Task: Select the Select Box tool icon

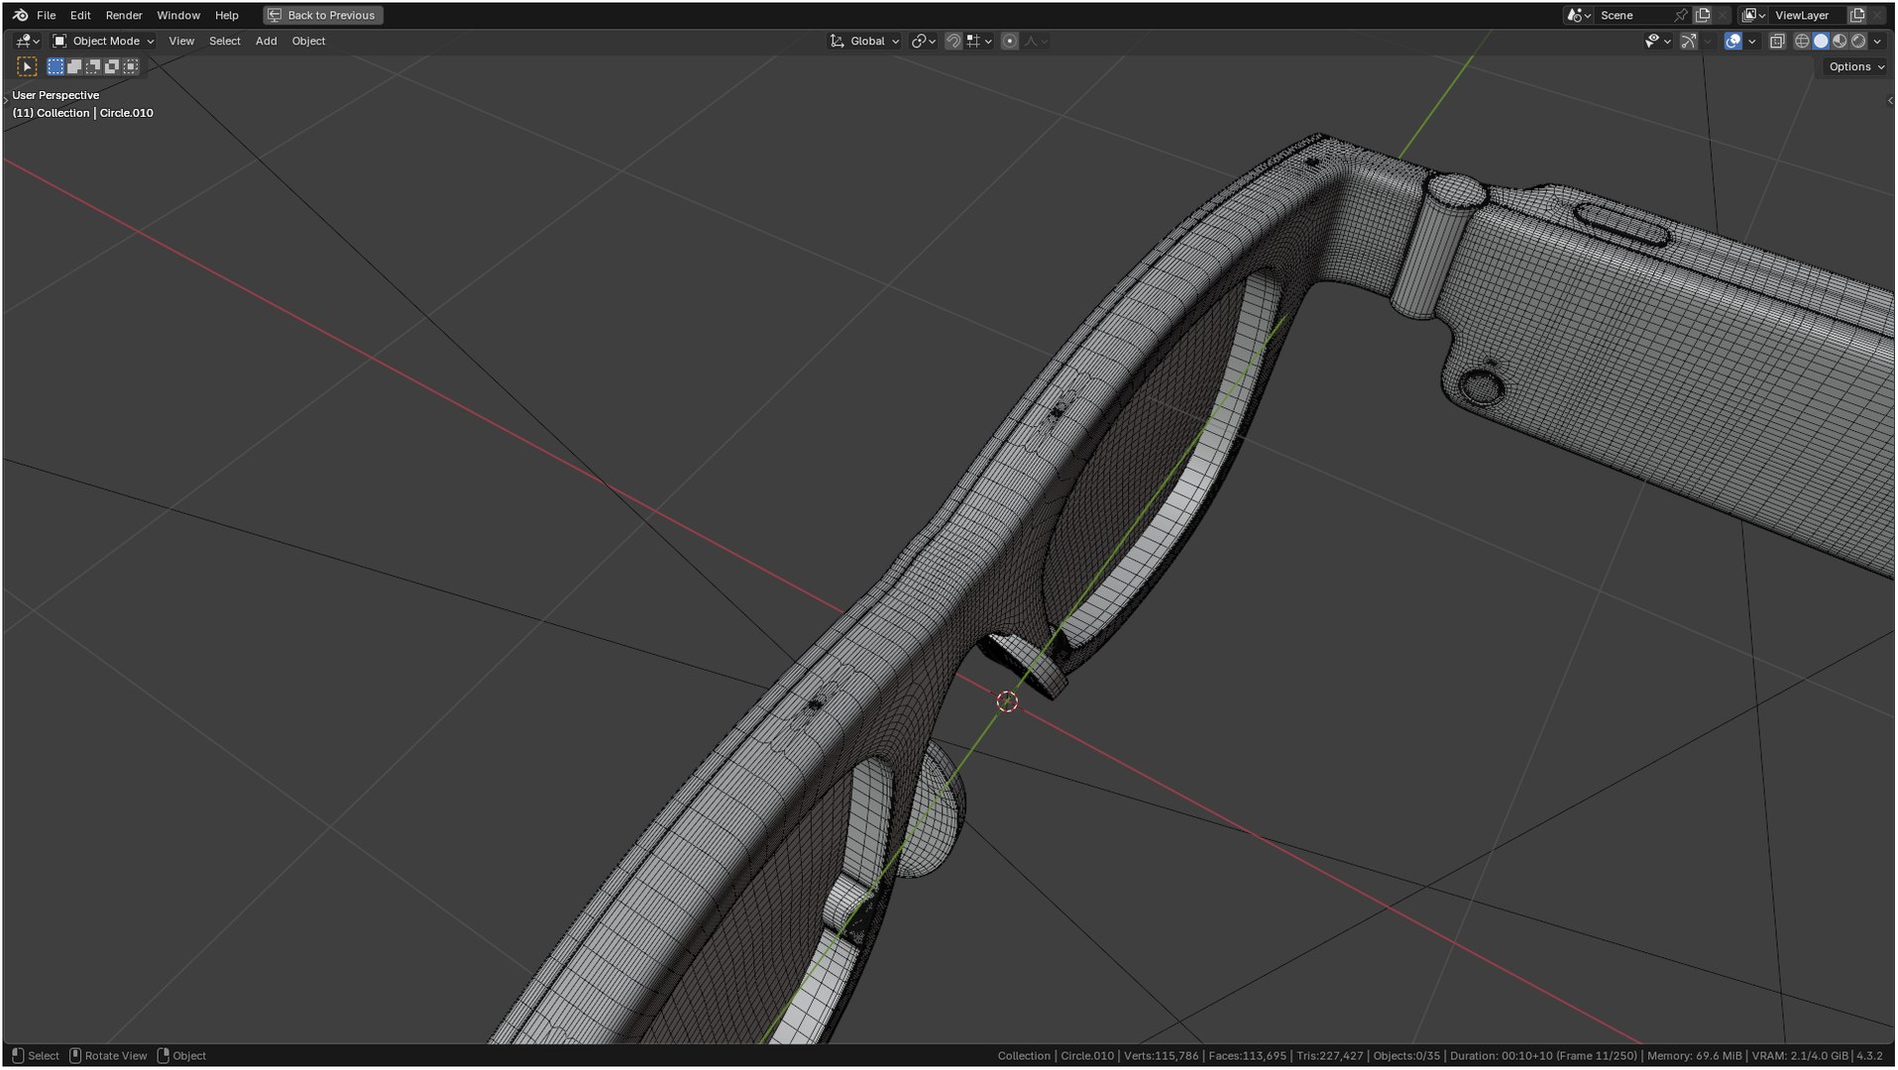Action: tap(27, 66)
